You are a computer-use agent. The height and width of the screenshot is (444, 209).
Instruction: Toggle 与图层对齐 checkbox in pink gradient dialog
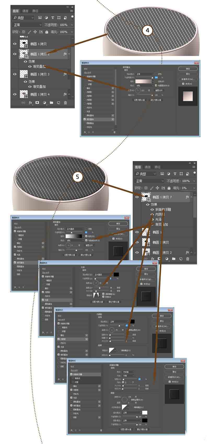pyautogui.click(x=156, y=86)
